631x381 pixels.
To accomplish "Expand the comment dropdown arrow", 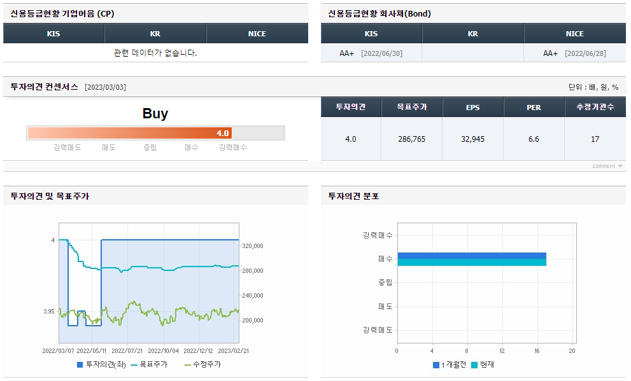I will (620, 166).
